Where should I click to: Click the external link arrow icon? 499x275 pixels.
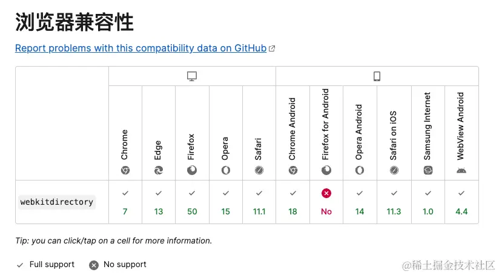(x=272, y=48)
